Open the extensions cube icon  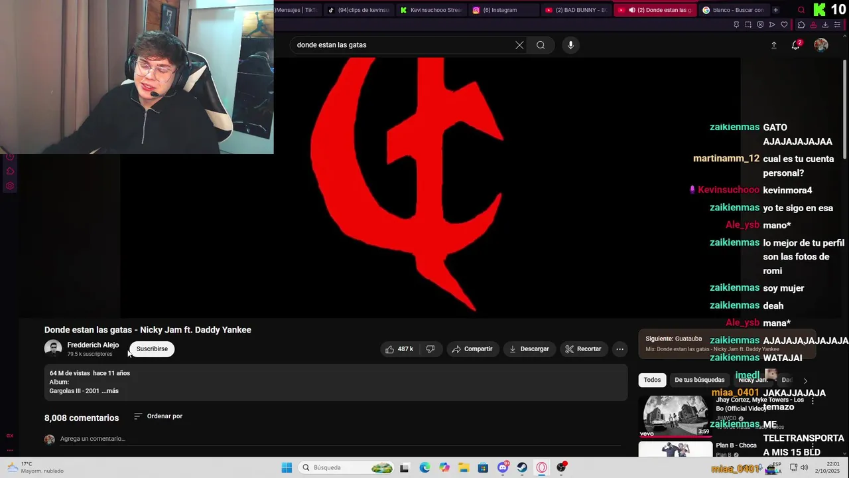pyautogui.click(x=801, y=25)
